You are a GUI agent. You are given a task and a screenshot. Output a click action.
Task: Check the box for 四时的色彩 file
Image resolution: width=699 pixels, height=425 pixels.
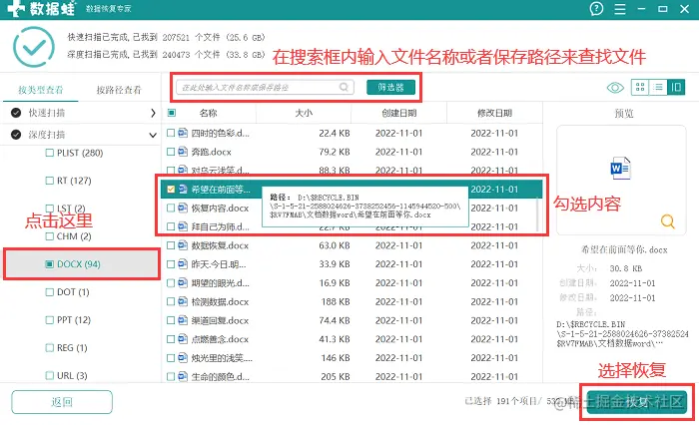click(171, 133)
